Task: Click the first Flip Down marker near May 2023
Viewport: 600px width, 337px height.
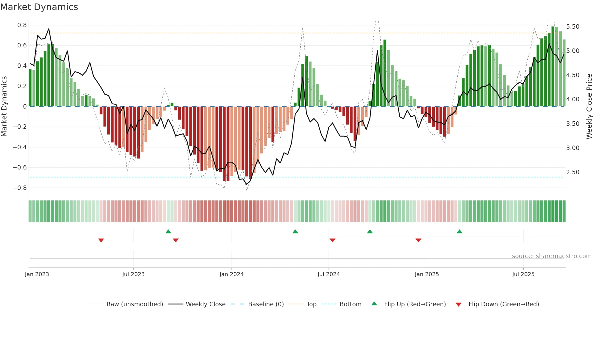Action: pyautogui.click(x=101, y=240)
